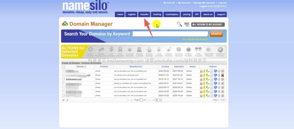Screen dimensions: 294x129
Task: Open the register navigation tab
Action: point(131,14)
